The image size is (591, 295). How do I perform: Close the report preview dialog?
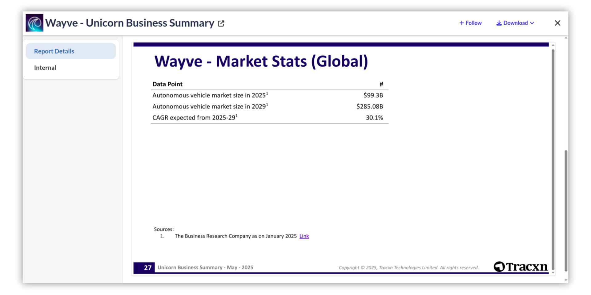tap(557, 23)
